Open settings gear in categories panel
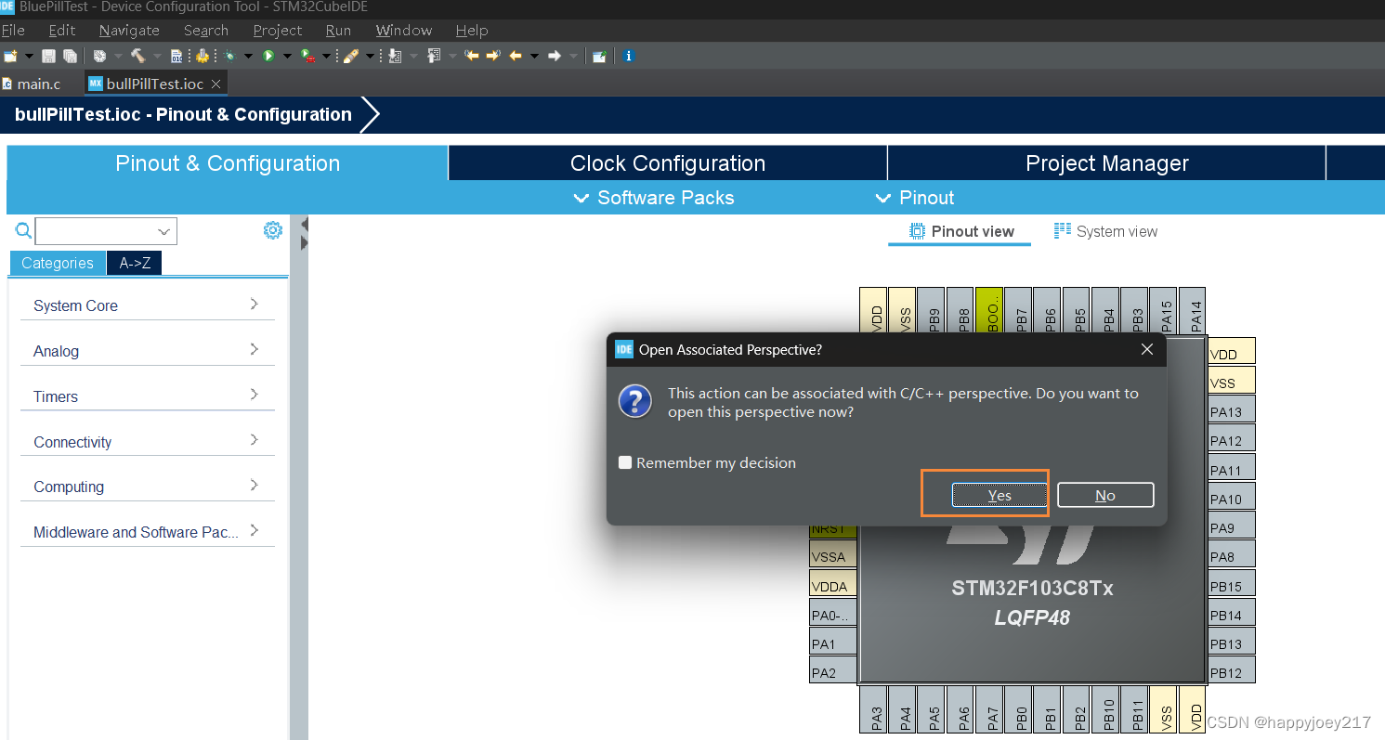This screenshot has width=1385, height=740. coord(272,230)
